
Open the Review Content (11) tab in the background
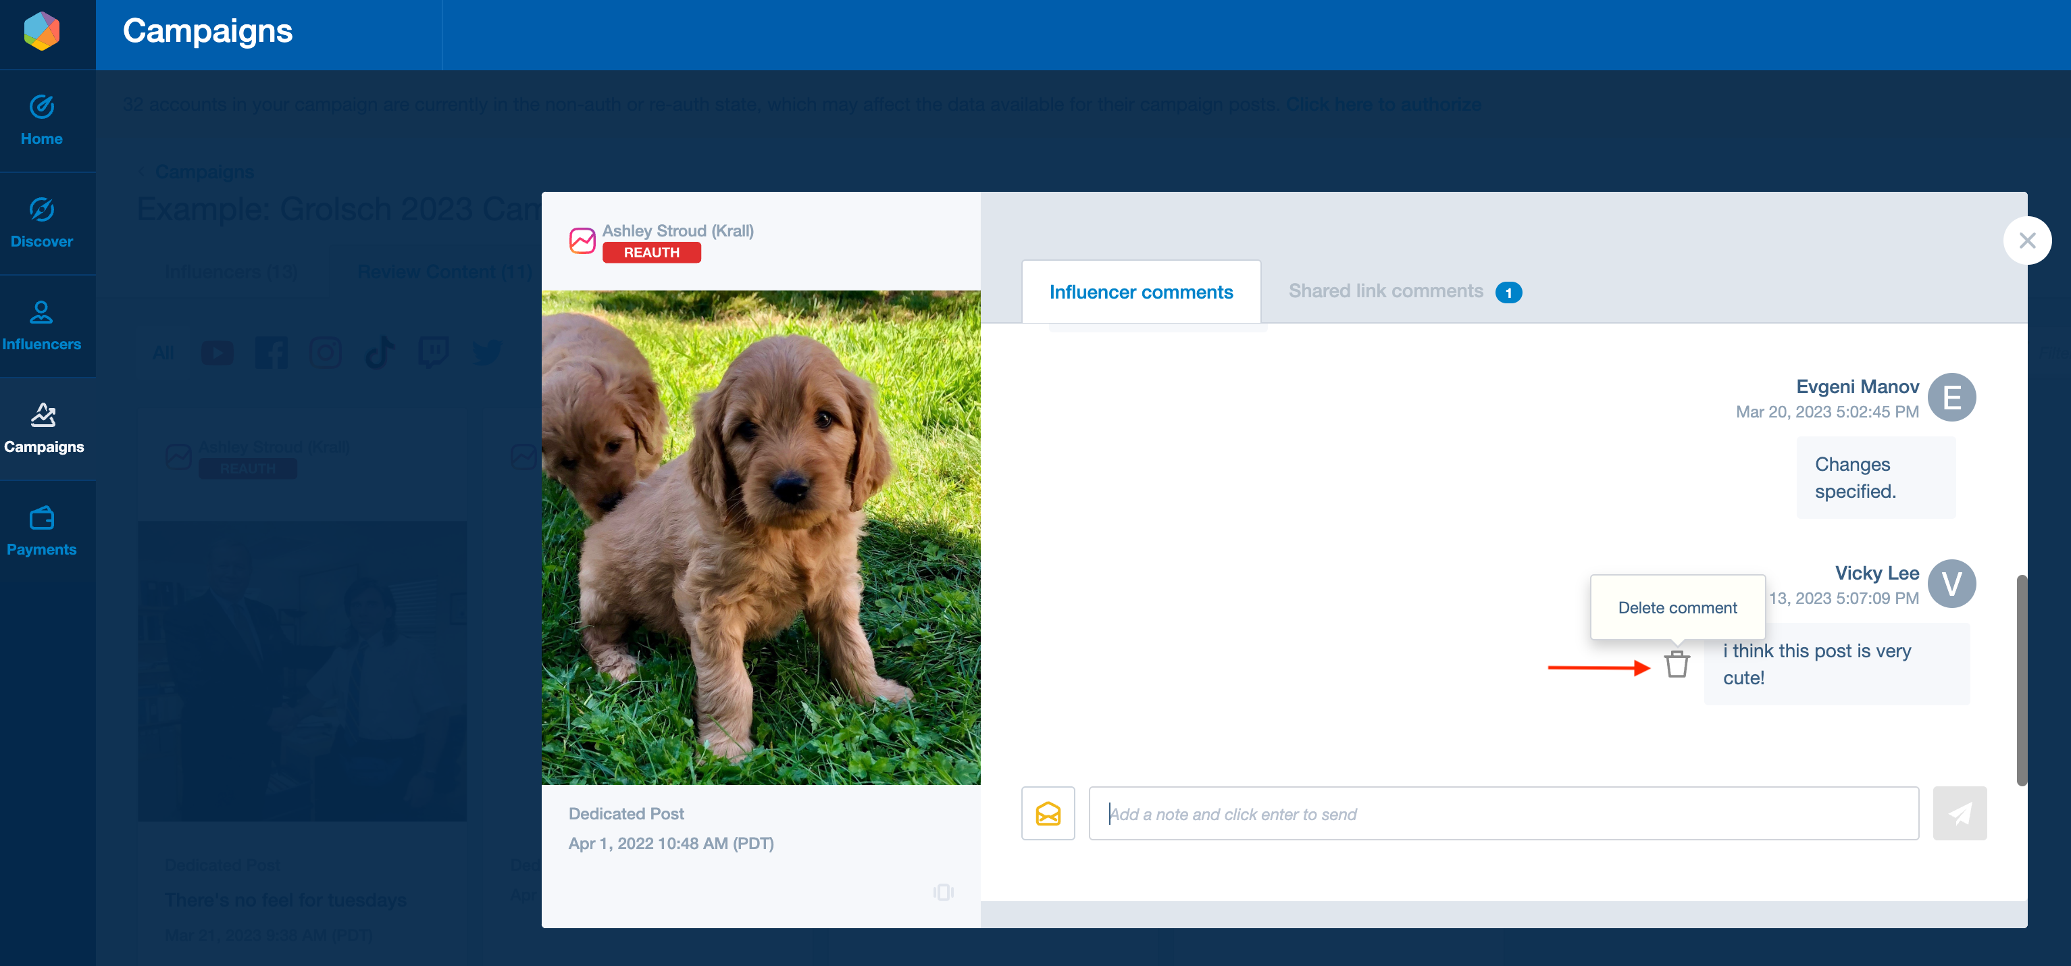pyautogui.click(x=444, y=273)
